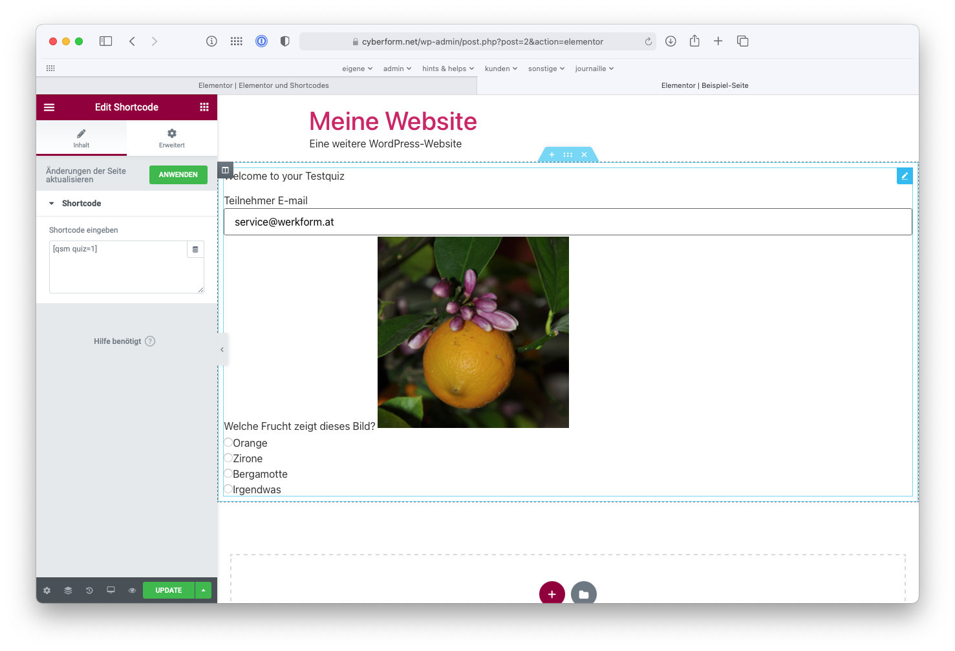Open the Elementor hamburger menu
The height and width of the screenshot is (651, 955).
pyautogui.click(x=49, y=107)
